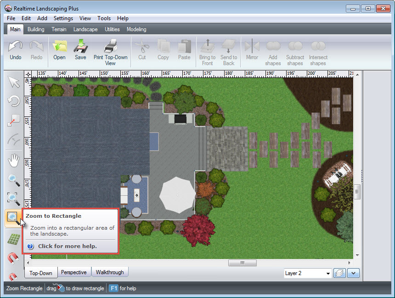
Task: Click 'Click for more help' link in tooltip
Action: (x=68, y=246)
